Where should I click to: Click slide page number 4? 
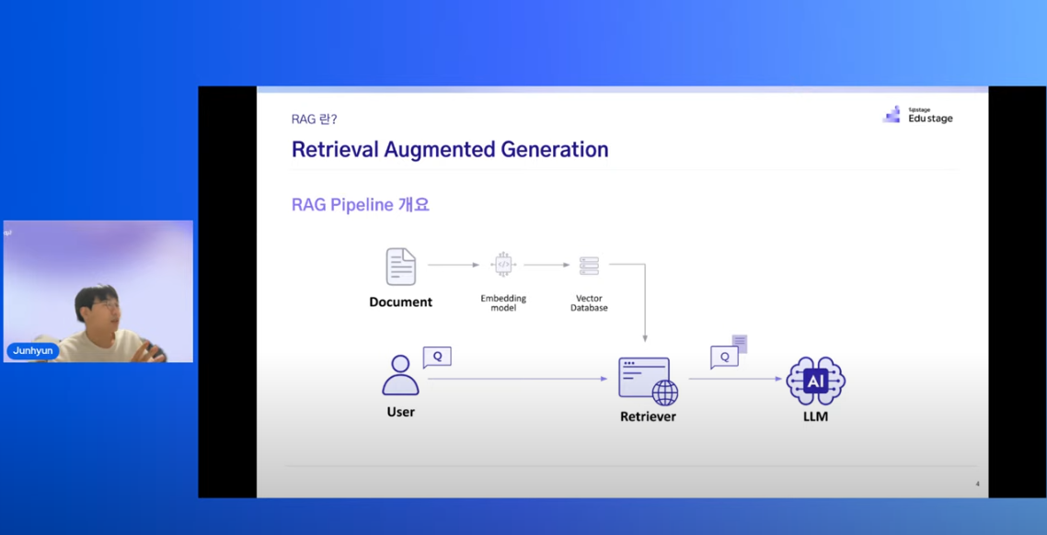pos(977,484)
